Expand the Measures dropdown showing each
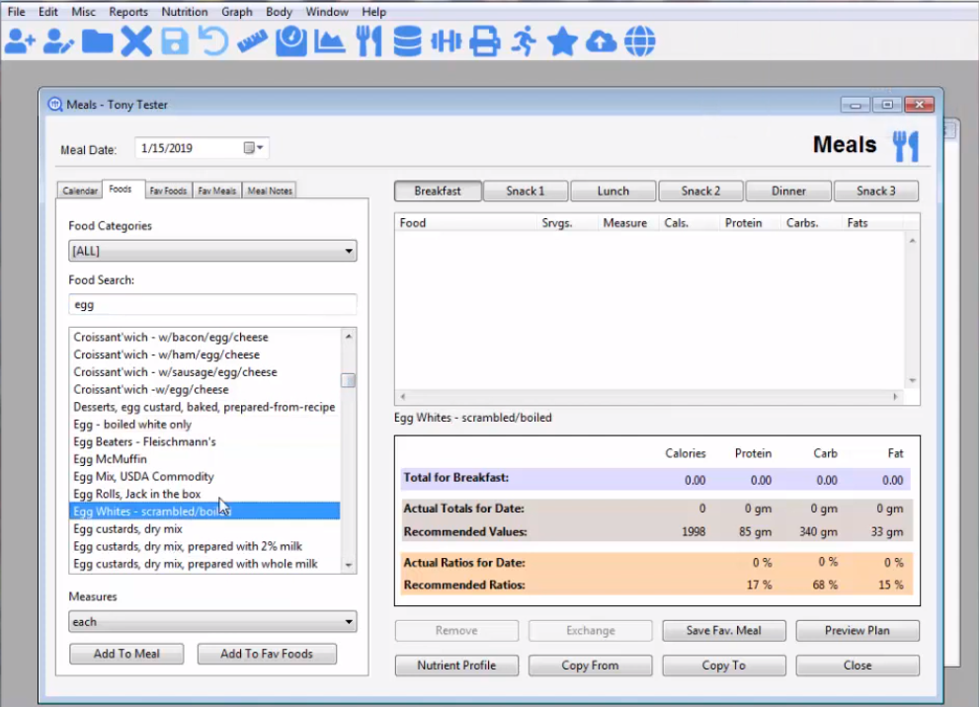The image size is (979, 707). tap(349, 621)
